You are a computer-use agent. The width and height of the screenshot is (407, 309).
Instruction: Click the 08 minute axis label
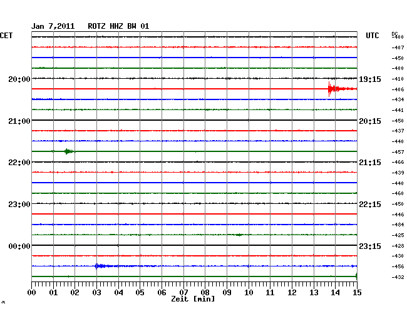point(205,293)
